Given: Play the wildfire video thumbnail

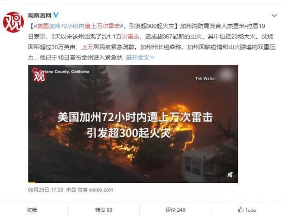Looking at the screenshot, I should point(133,124).
